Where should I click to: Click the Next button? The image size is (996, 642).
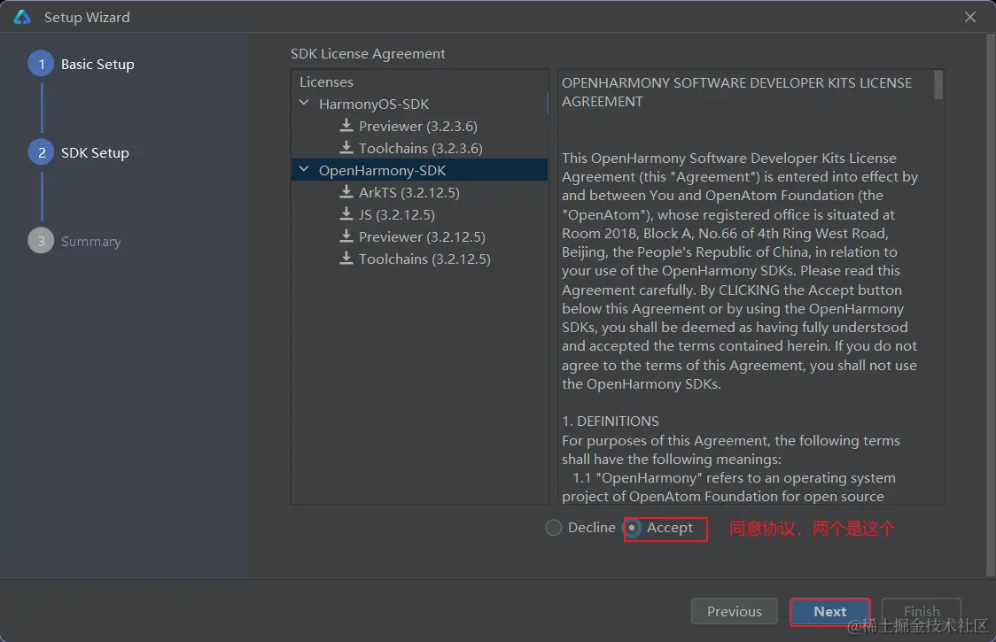(829, 611)
